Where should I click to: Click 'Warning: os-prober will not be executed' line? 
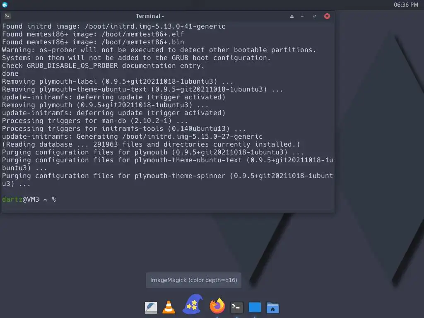(159, 50)
